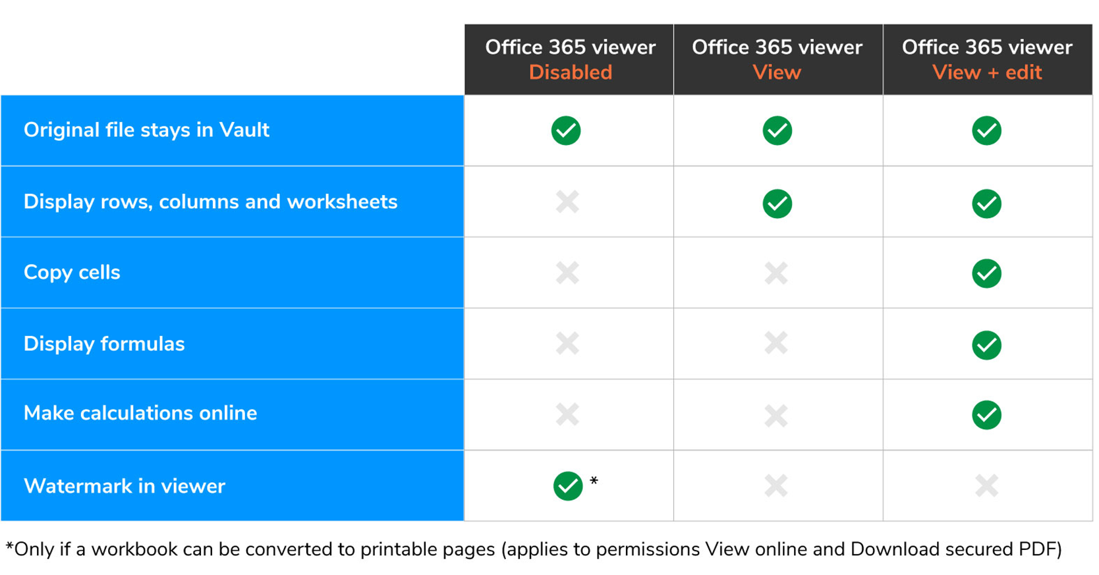The image size is (1099, 575).
Task: Click the gray X for Copy cells under View
Action: [x=776, y=273]
